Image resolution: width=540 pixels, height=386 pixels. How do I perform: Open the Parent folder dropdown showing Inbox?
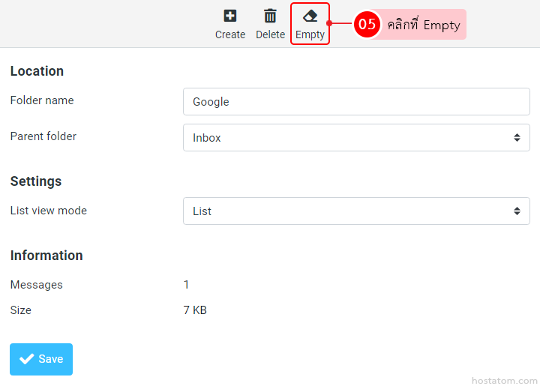356,138
